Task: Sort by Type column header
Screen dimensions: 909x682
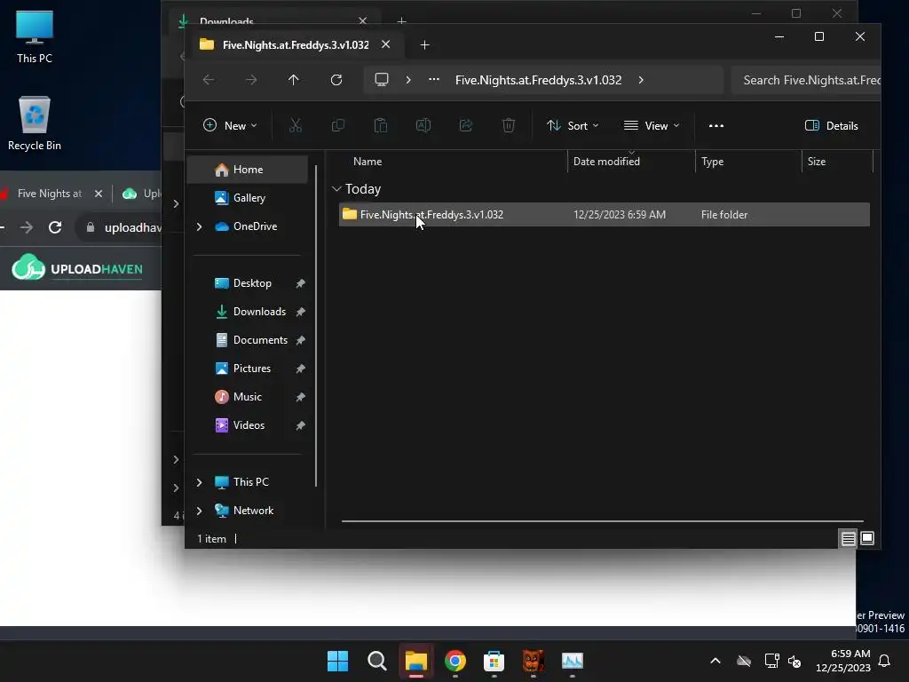Action: [x=713, y=162]
